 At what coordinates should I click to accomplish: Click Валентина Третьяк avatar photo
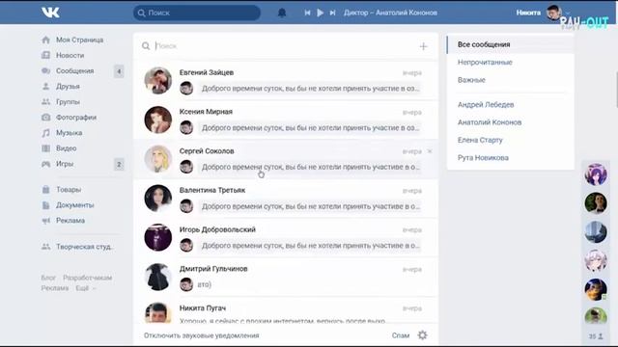pyautogui.click(x=158, y=199)
